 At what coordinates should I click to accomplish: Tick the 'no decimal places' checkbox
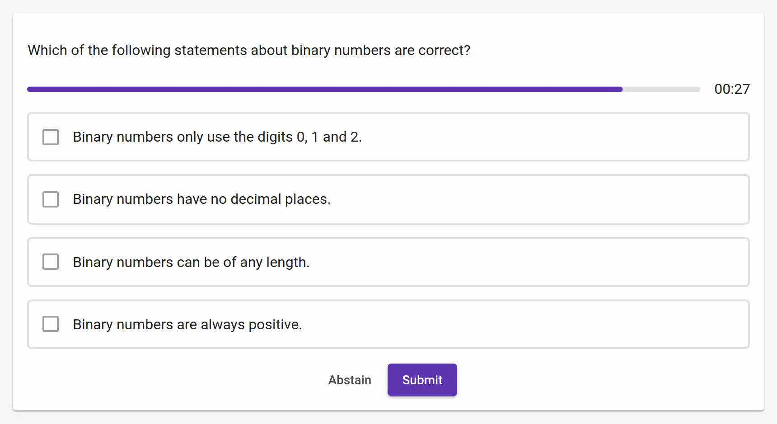point(51,199)
